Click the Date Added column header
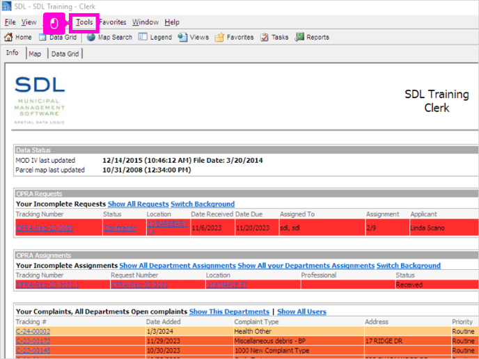The image size is (479, 359). tap(163, 321)
